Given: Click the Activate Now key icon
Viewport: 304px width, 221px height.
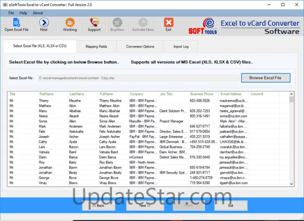Looking at the screenshot, I should tap(143, 22).
